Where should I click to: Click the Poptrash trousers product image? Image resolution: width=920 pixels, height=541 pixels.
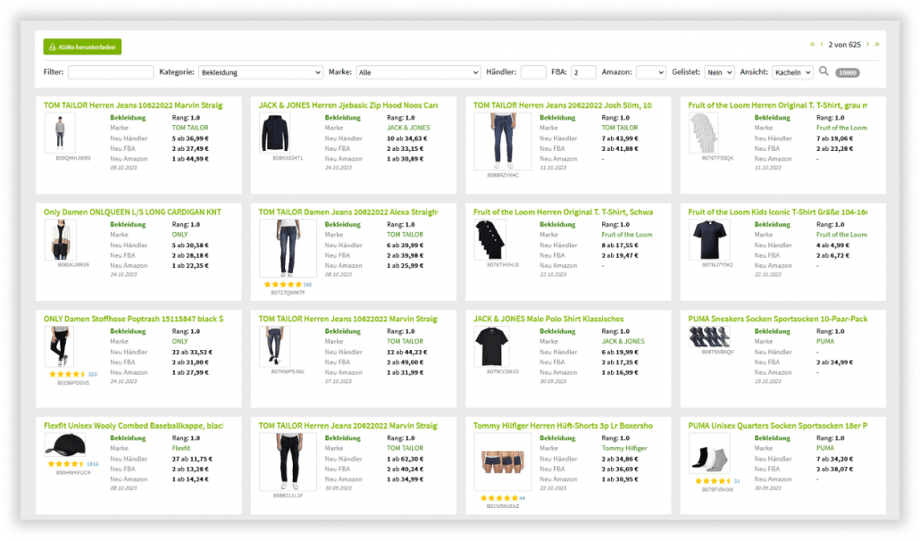[59, 347]
